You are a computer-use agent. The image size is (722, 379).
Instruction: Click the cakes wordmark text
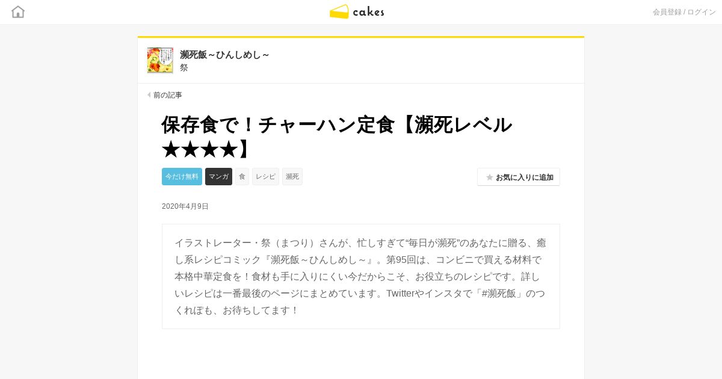[x=368, y=12]
